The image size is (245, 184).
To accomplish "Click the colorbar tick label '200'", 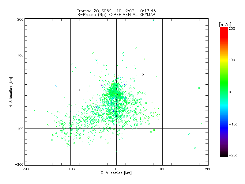I will point(232,29).
